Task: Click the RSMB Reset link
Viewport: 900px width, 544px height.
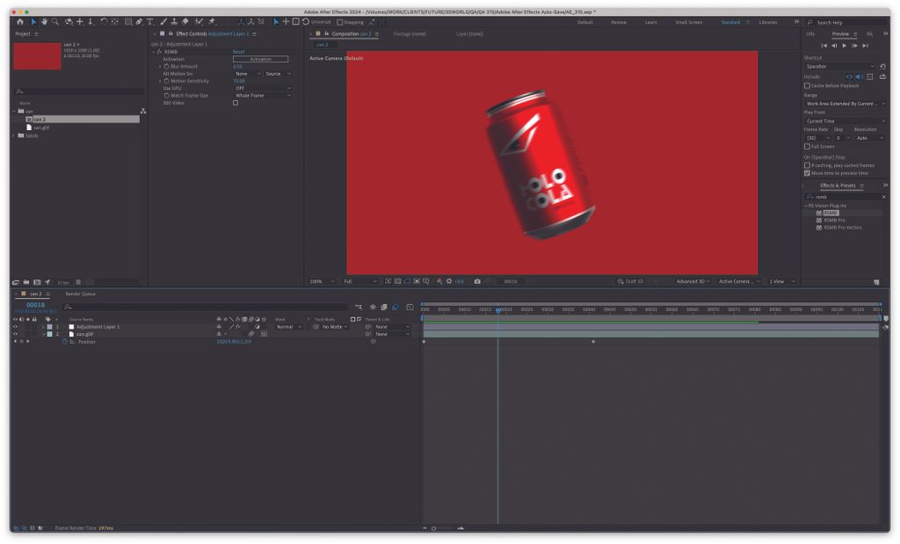Action: 237,52
